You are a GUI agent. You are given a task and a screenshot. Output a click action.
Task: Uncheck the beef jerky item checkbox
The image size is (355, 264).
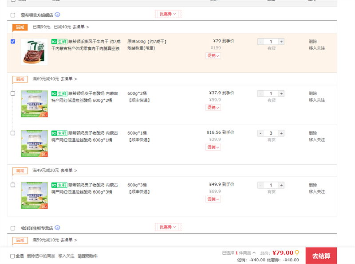pyautogui.click(x=13, y=42)
